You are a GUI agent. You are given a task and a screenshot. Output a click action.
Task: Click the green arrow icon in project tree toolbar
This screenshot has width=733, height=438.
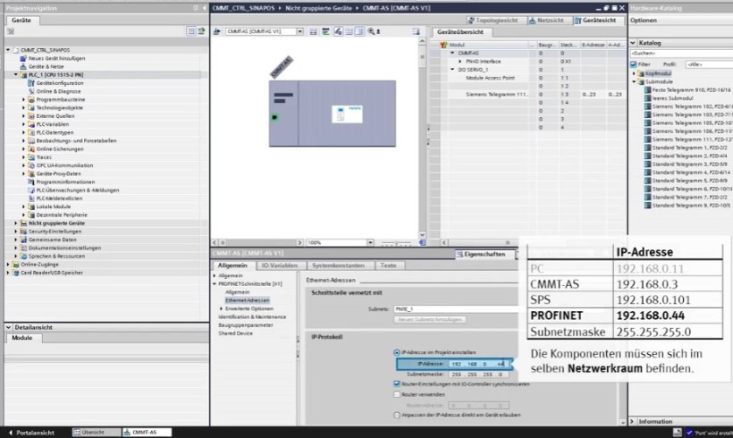(201, 31)
